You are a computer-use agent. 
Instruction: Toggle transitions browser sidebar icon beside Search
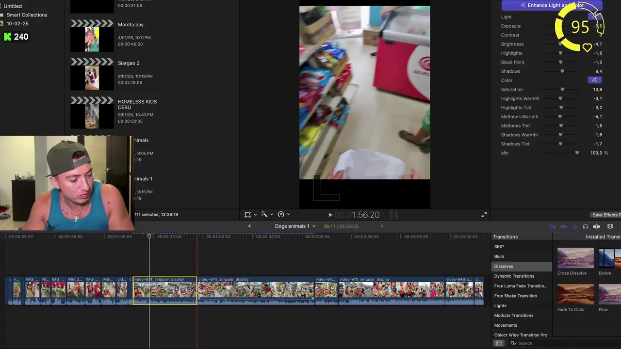click(x=499, y=343)
